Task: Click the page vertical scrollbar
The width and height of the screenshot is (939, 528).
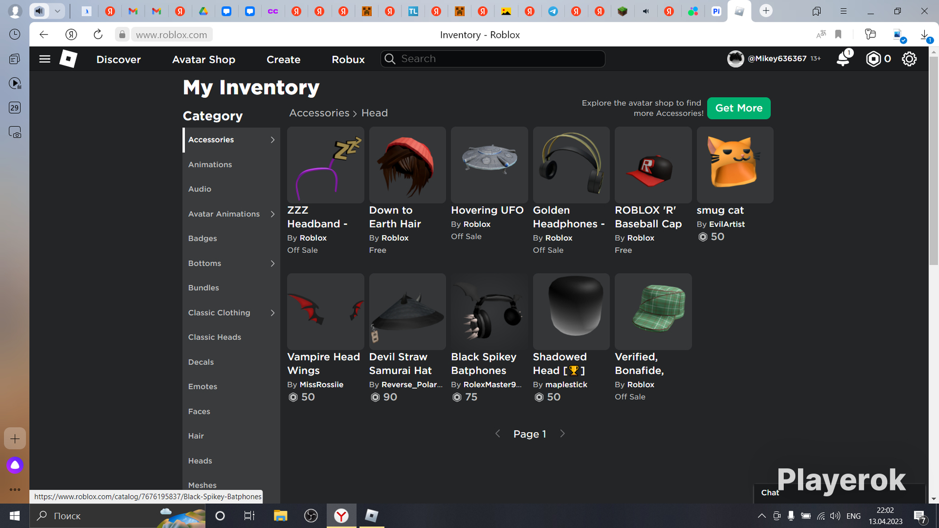Action: 934,161
